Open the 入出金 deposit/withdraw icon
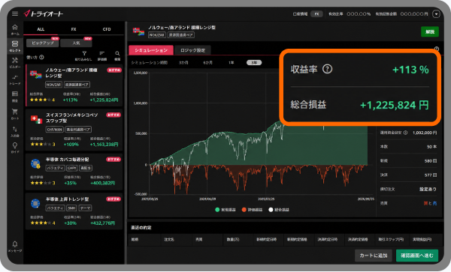451x272 pixels. click(x=15, y=131)
